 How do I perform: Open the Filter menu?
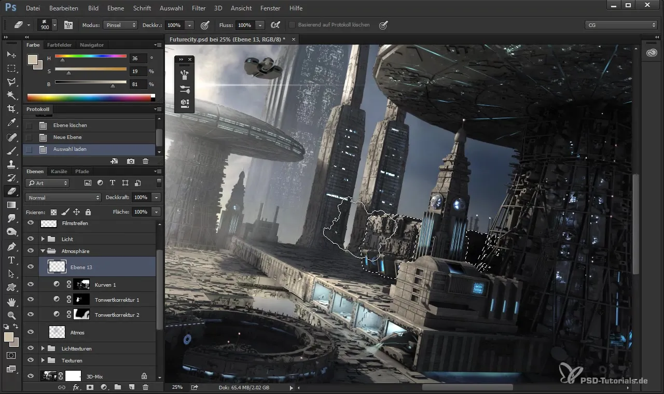199,8
